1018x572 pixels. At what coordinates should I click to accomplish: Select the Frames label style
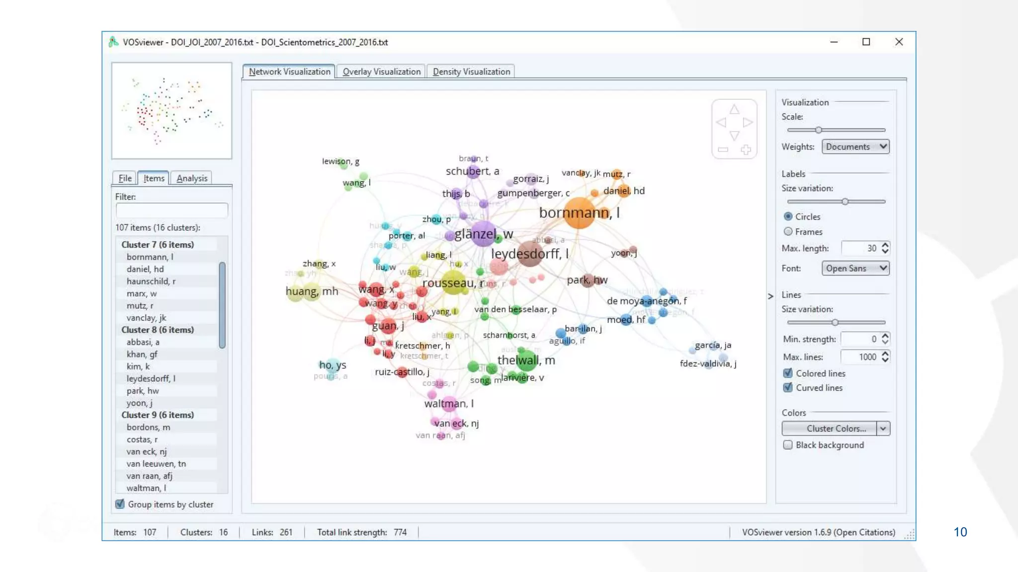tap(788, 231)
